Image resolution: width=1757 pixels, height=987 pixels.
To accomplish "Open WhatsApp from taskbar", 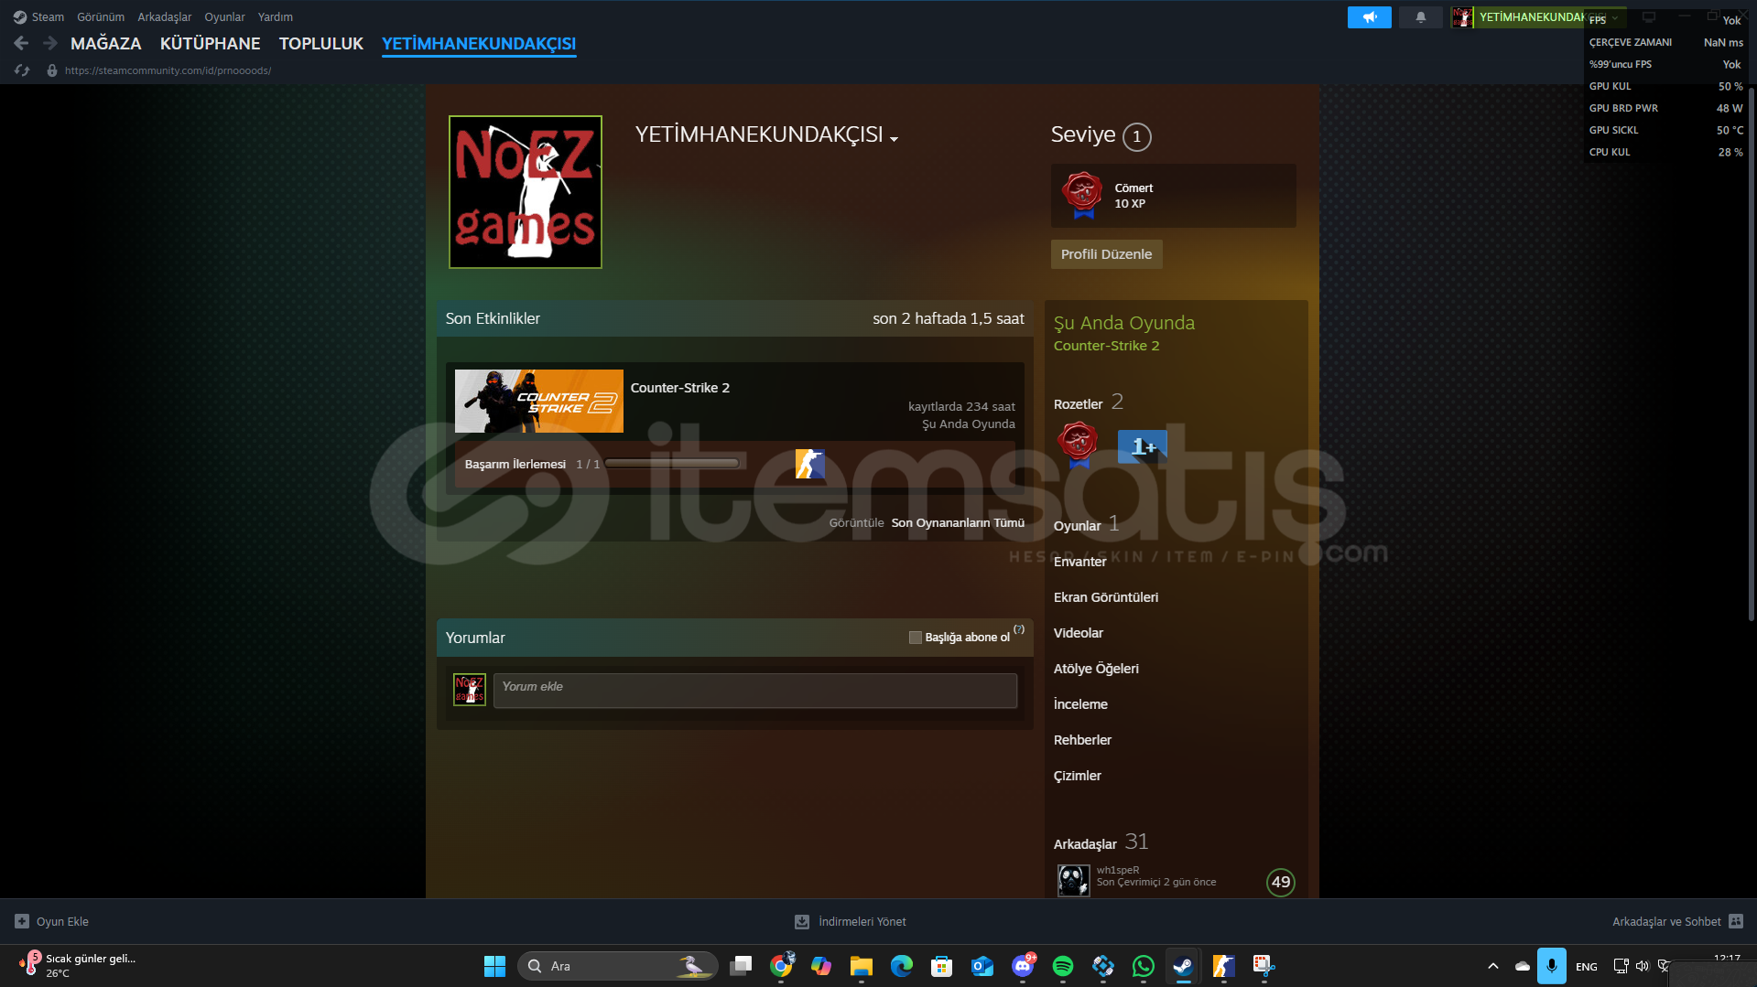I will point(1143,966).
